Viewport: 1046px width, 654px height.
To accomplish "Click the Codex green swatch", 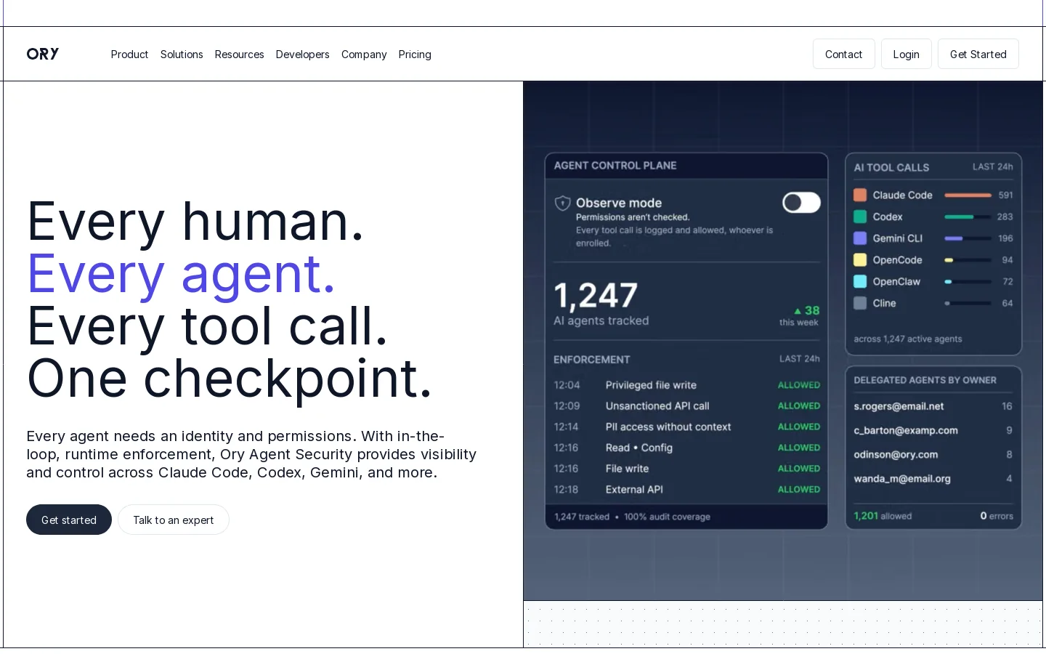I will click(x=860, y=217).
